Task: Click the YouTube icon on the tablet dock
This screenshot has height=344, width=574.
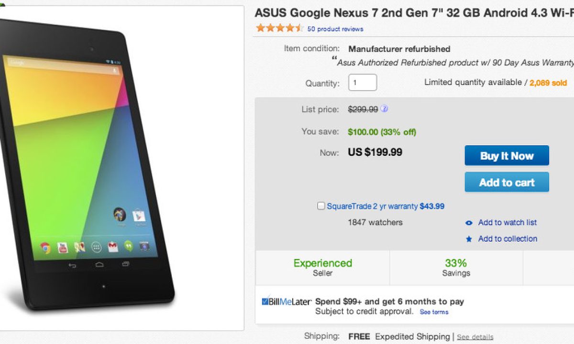Action: [63, 247]
